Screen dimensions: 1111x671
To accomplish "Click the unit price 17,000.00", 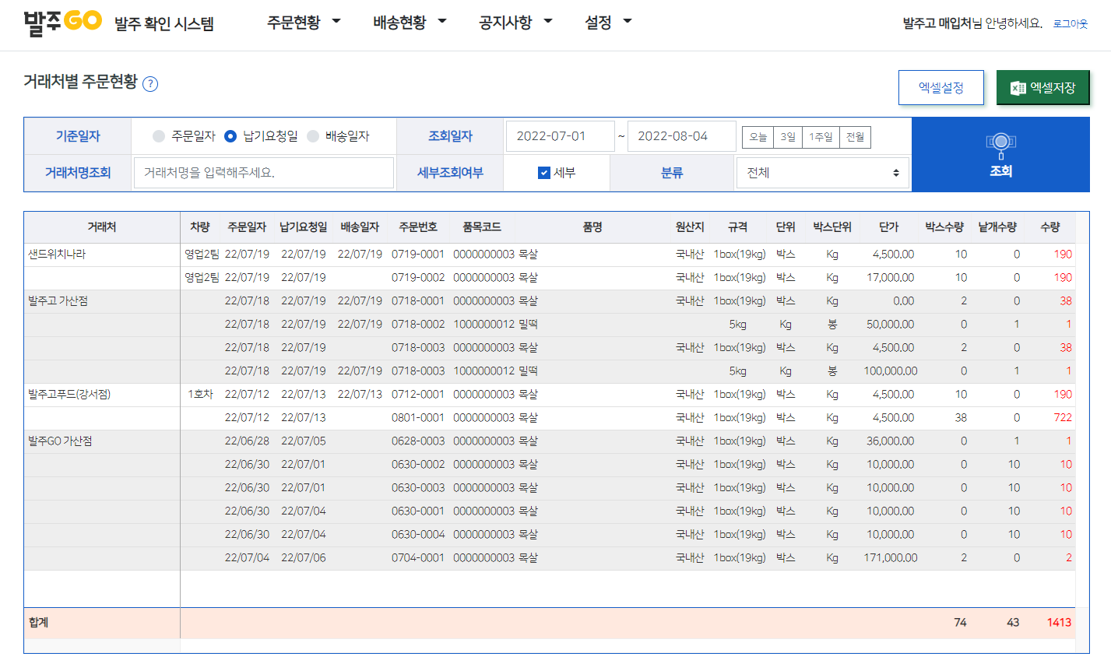I will pyautogui.click(x=891, y=278).
